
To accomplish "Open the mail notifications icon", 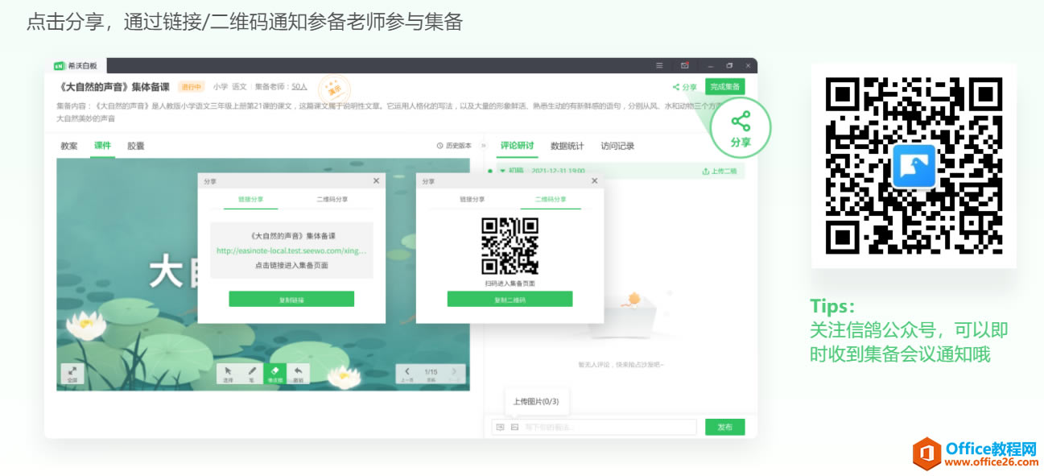I will pos(685,65).
